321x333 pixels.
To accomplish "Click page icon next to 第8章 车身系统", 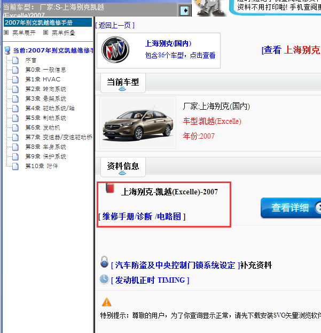I will [15, 147].
